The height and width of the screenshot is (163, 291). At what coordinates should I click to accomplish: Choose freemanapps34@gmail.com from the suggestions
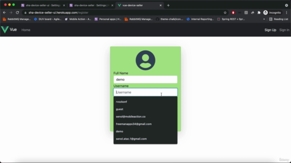coord(145,124)
